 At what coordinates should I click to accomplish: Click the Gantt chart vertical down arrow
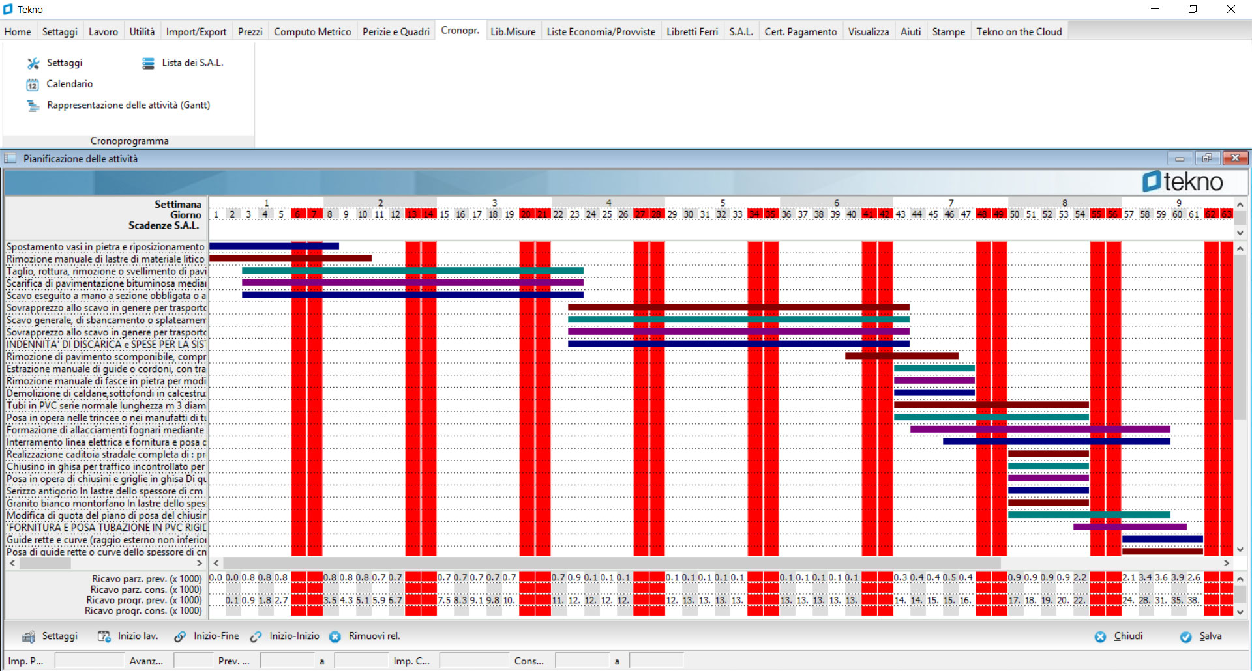(1240, 550)
